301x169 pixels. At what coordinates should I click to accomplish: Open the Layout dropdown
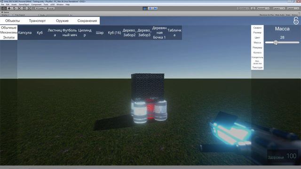293,8
